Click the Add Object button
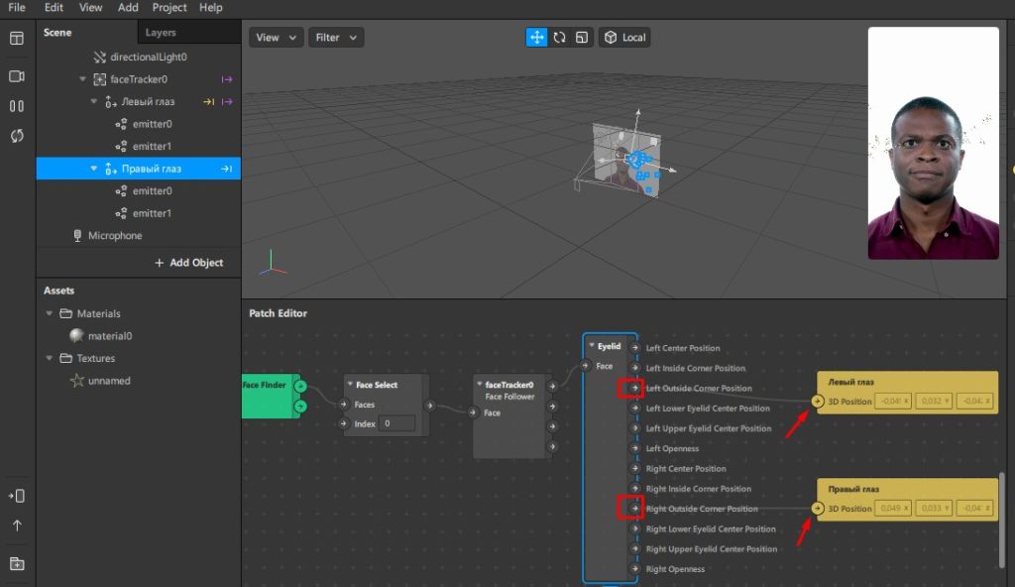 click(x=188, y=263)
